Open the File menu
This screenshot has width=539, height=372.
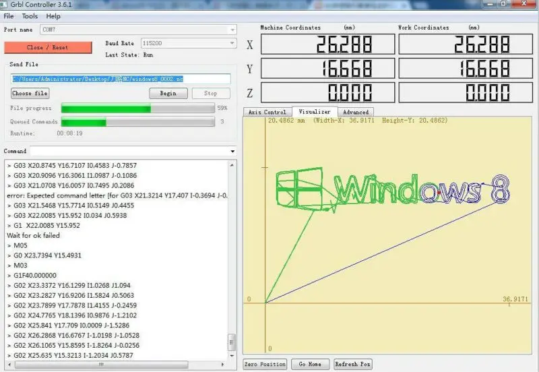pyautogui.click(x=9, y=16)
